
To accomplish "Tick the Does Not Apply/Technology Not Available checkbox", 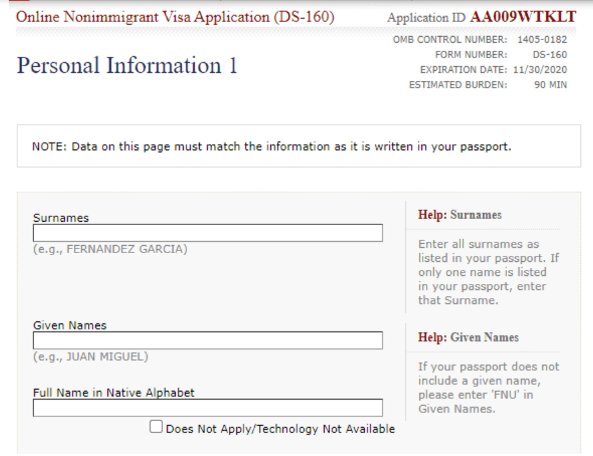I will click(156, 427).
